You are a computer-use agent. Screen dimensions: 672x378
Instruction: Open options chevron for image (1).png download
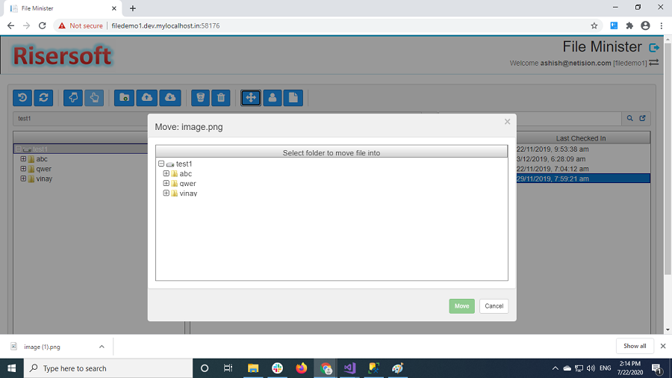point(102,347)
